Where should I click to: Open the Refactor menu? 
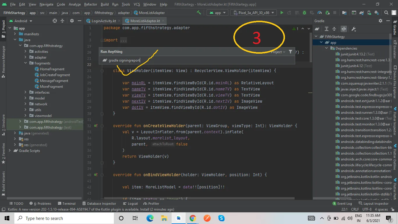[90, 4]
